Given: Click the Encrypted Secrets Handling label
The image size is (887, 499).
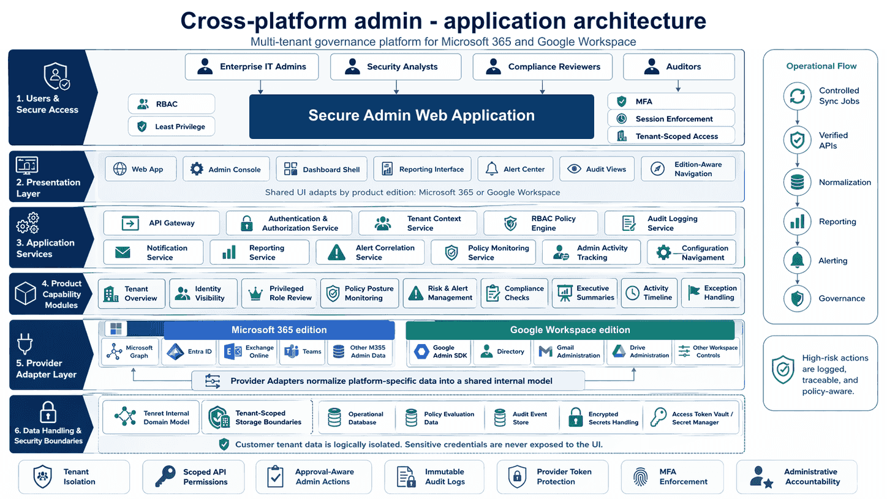Looking at the screenshot, I should pos(613,418).
